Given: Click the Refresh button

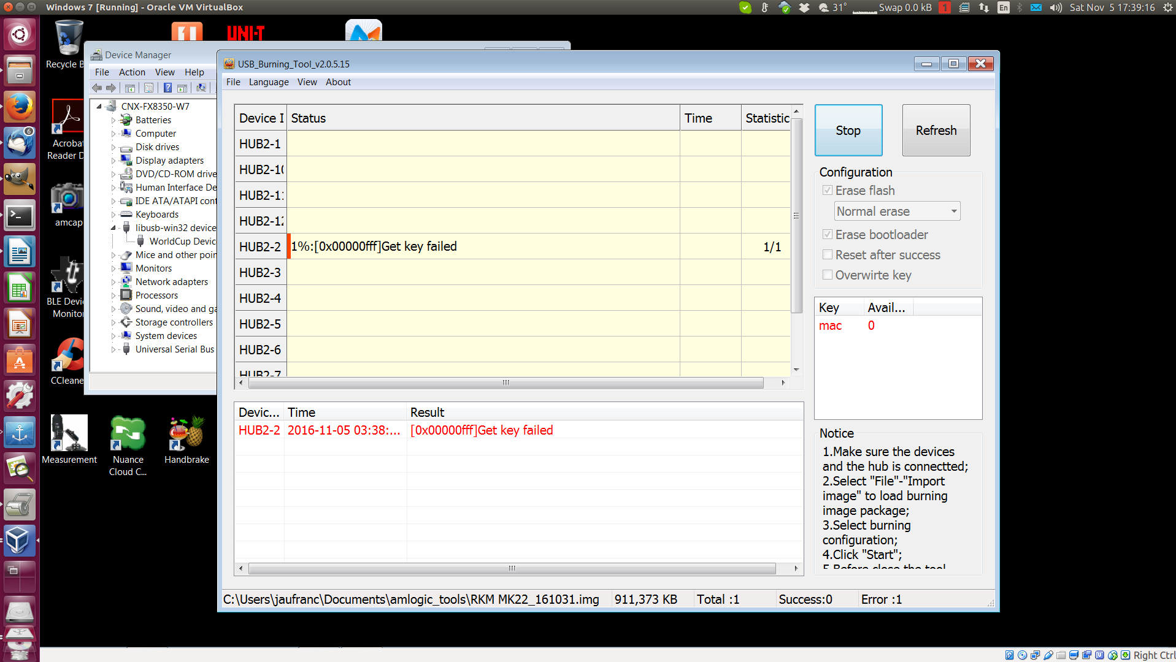Looking at the screenshot, I should (936, 131).
